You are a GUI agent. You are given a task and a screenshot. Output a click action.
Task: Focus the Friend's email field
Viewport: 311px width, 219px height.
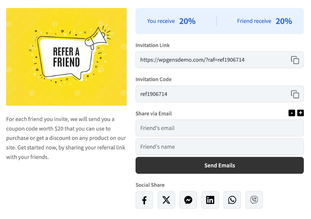click(x=219, y=128)
